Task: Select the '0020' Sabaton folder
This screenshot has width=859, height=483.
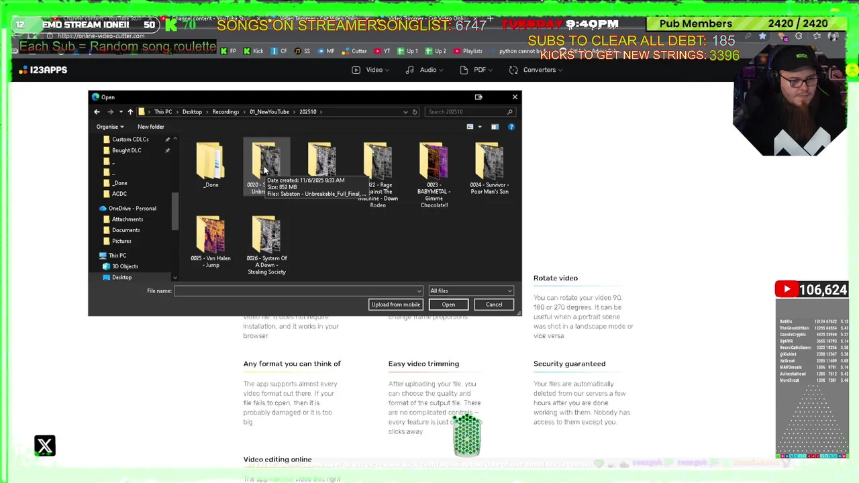Action: [x=266, y=168]
